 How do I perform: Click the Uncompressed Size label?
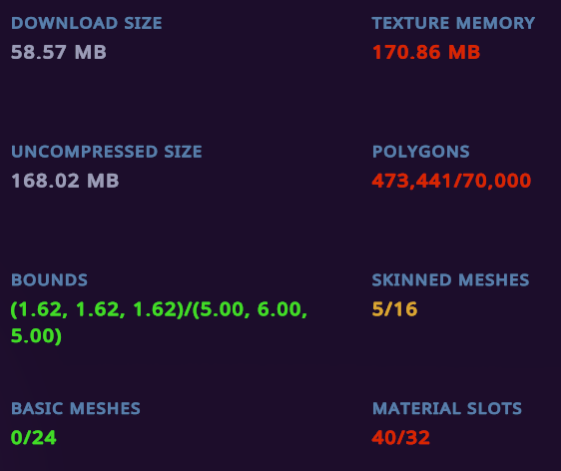(107, 152)
